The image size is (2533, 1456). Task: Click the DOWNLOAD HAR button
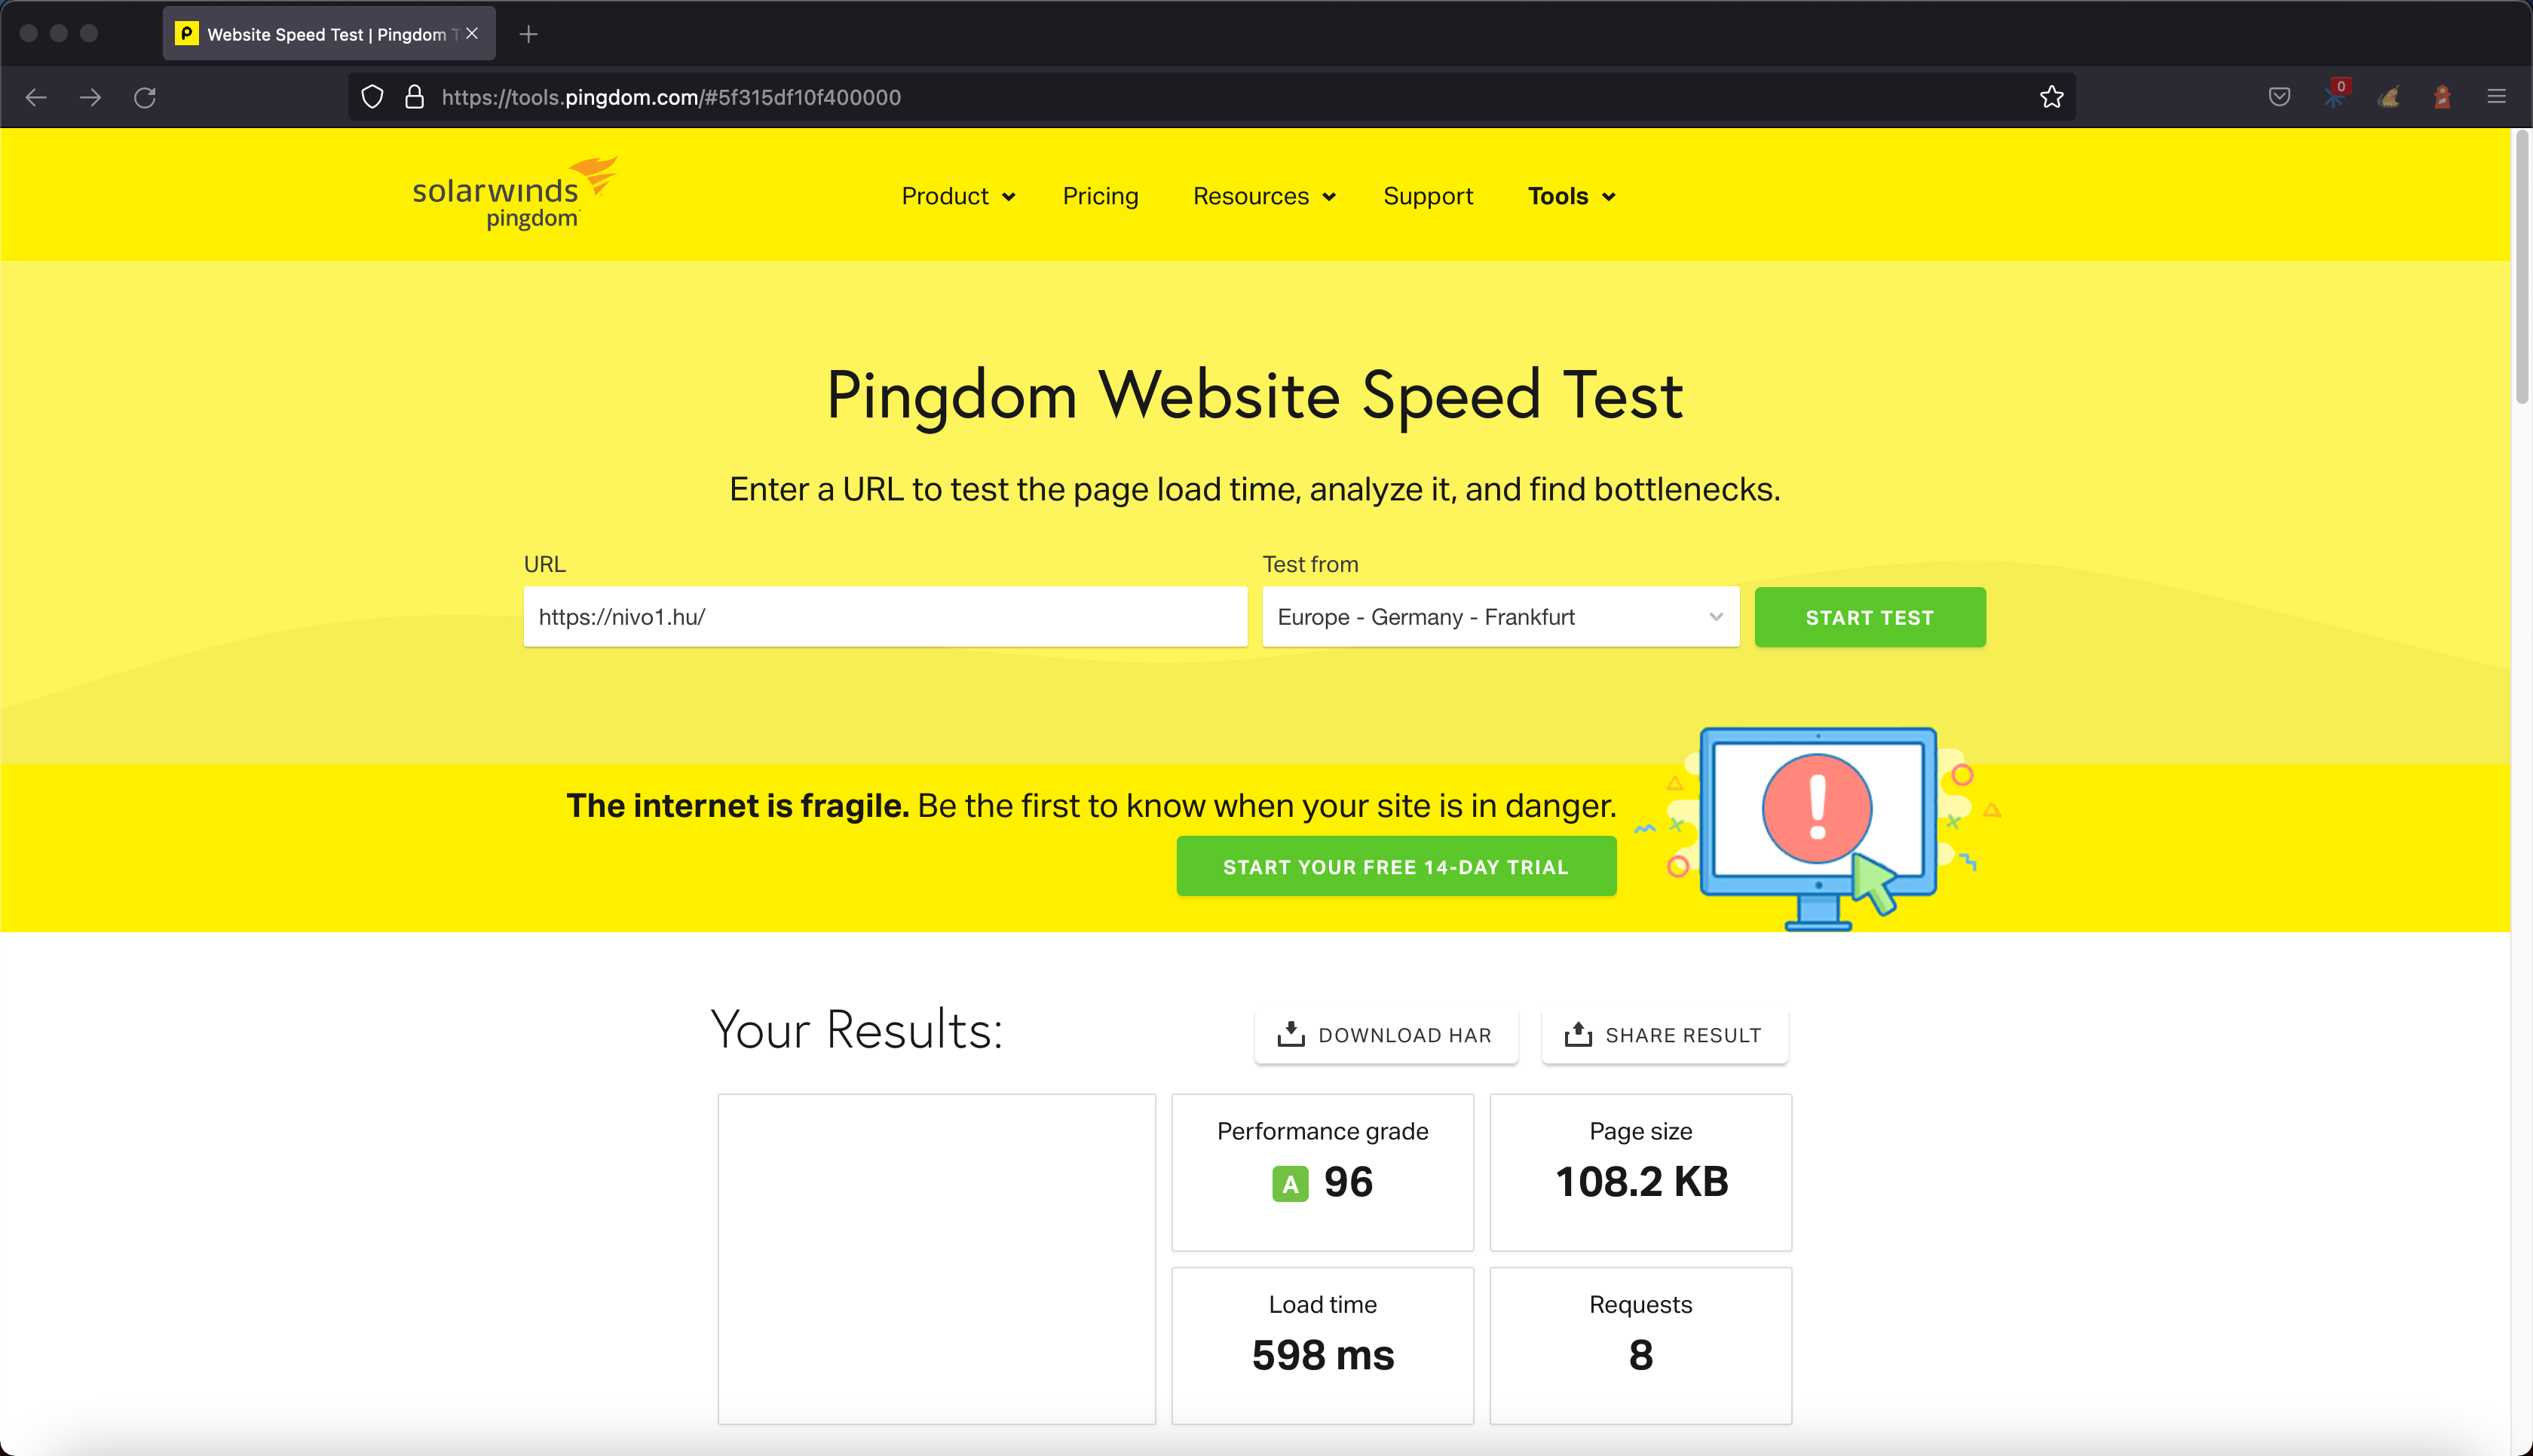[1385, 1035]
